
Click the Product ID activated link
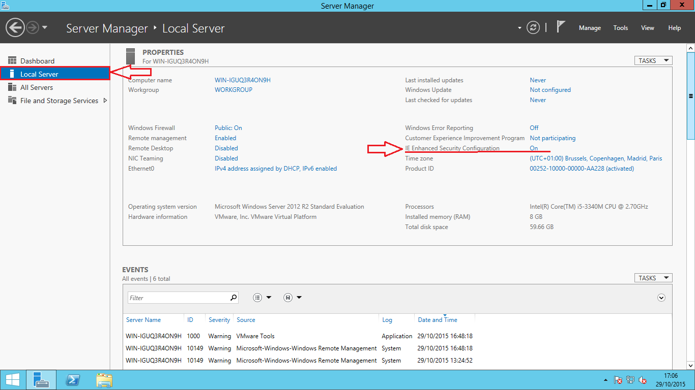click(x=582, y=169)
